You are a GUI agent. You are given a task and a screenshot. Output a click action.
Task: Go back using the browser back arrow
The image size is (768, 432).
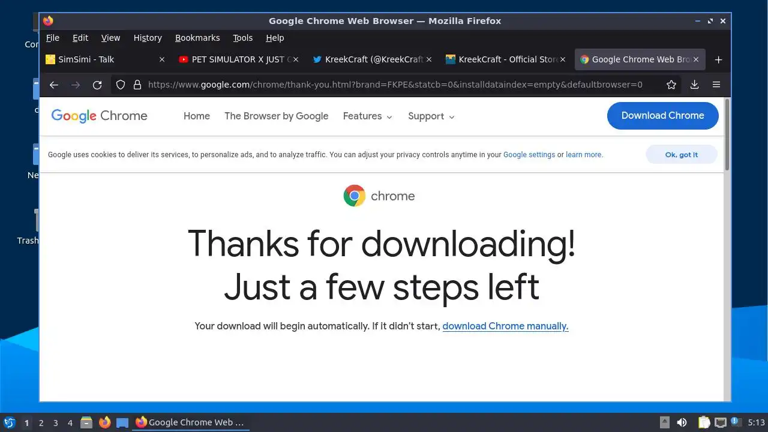pos(54,85)
